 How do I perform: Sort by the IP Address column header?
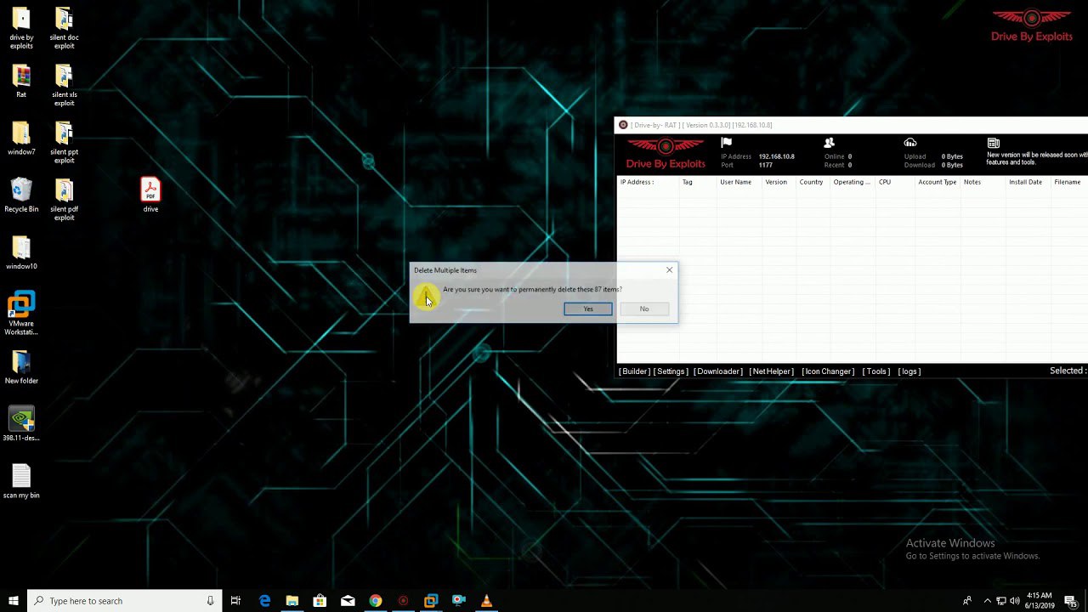point(648,182)
